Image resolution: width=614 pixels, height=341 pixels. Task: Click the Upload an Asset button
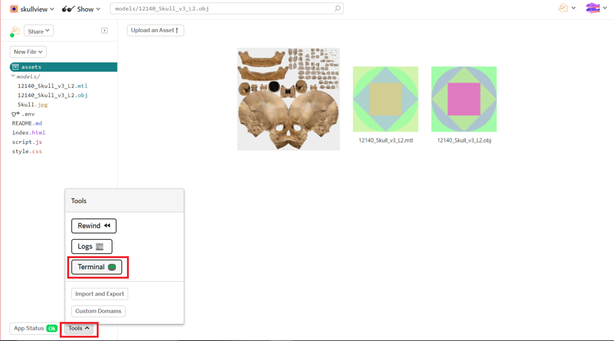pyautogui.click(x=155, y=30)
